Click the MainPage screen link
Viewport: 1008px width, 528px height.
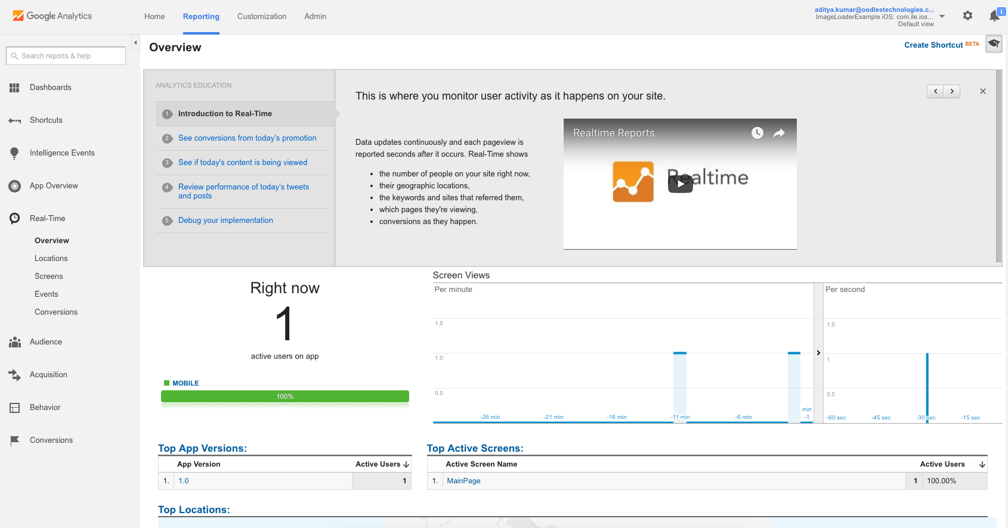tap(463, 481)
